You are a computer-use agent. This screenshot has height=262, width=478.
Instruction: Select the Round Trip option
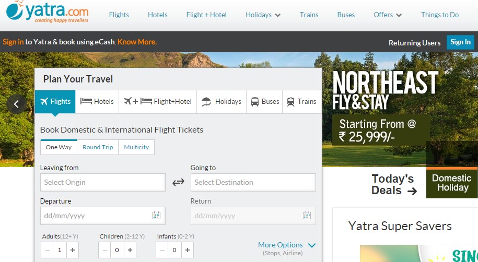tap(98, 147)
